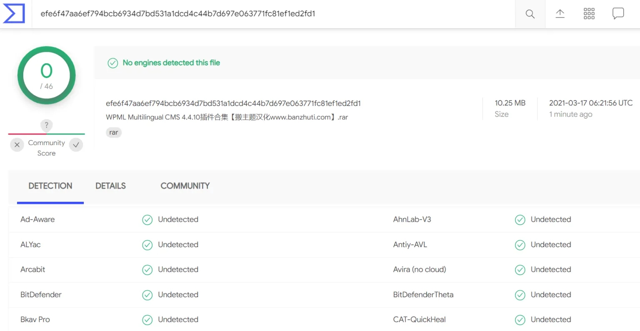Click the hash in the search field
The image size is (640, 331).
[178, 14]
